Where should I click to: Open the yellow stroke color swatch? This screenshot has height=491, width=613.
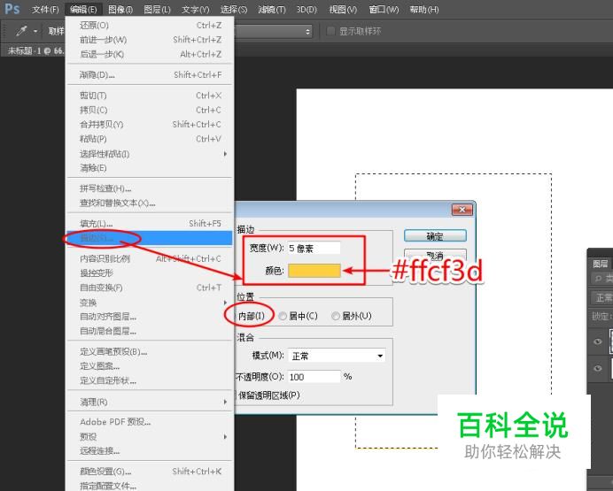314,271
